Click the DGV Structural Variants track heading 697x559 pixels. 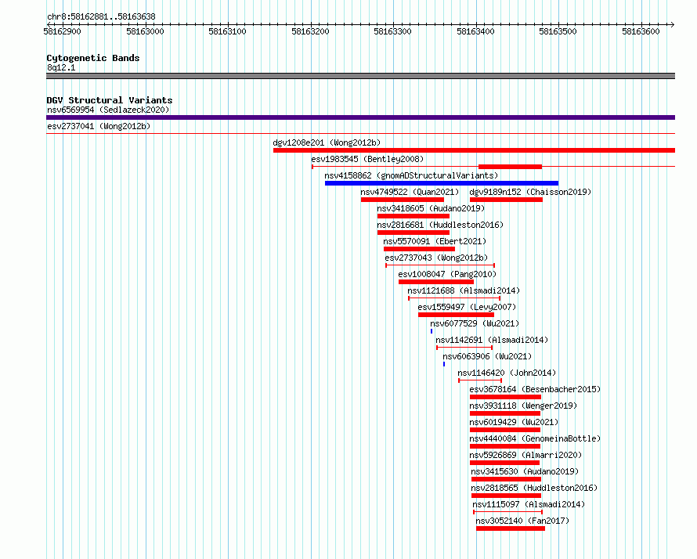pyautogui.click(x=110, y=100)
